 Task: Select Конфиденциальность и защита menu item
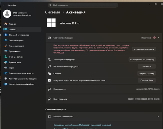click(22, 79)
